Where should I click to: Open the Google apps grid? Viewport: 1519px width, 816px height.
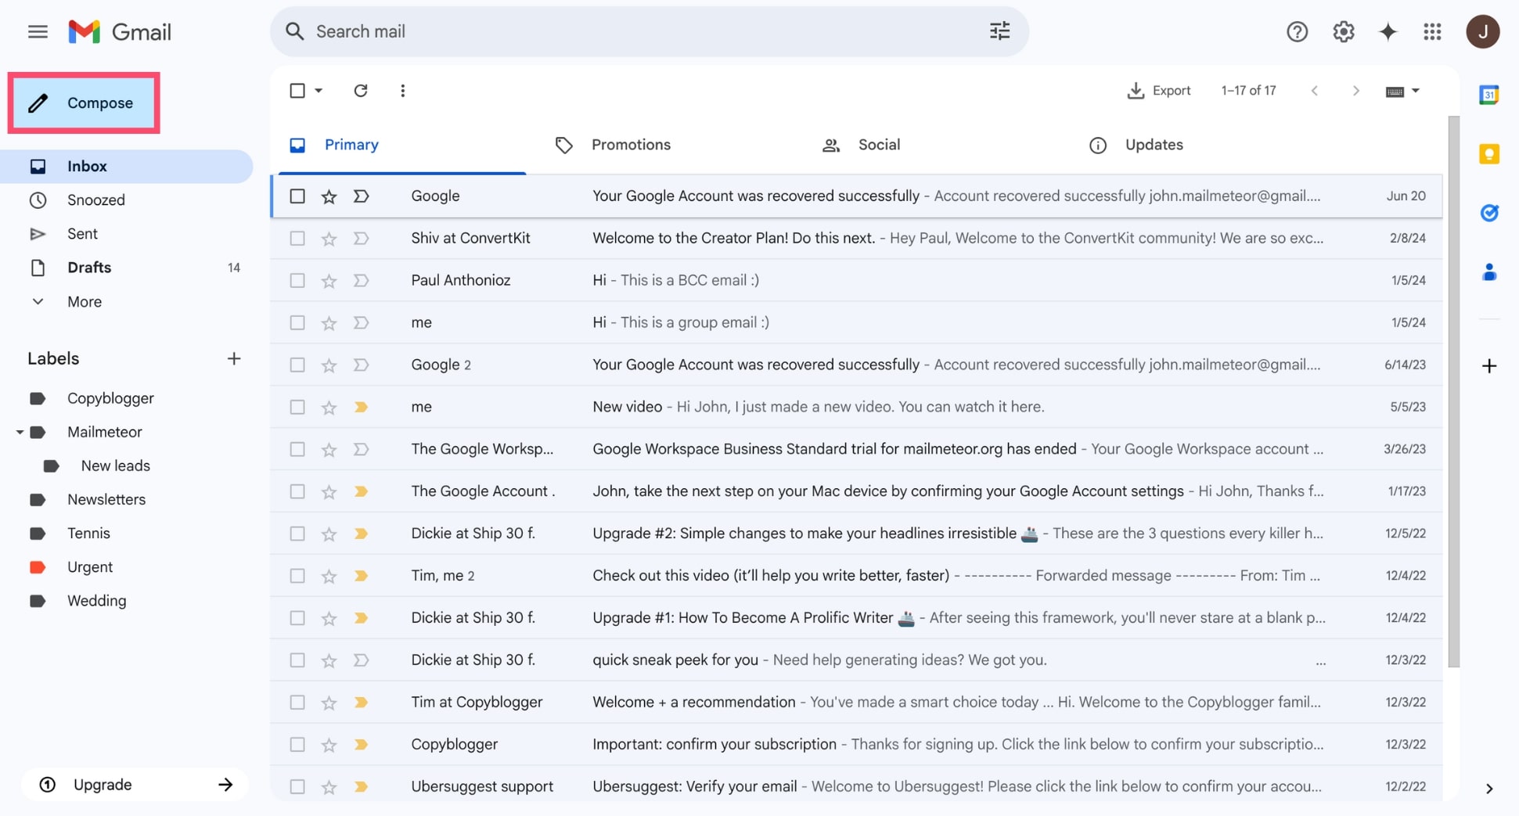coord(1433,31)
